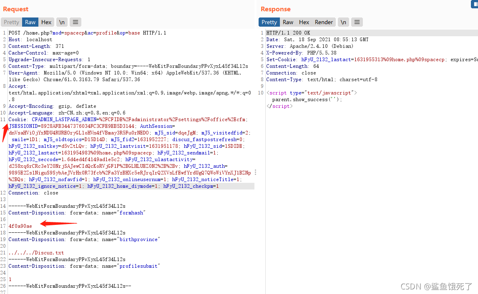The height and width of the screenshot is (294, 478).
Task: Click the User-Agent header line
Action: pyautogui.click(x=125, y=73)
